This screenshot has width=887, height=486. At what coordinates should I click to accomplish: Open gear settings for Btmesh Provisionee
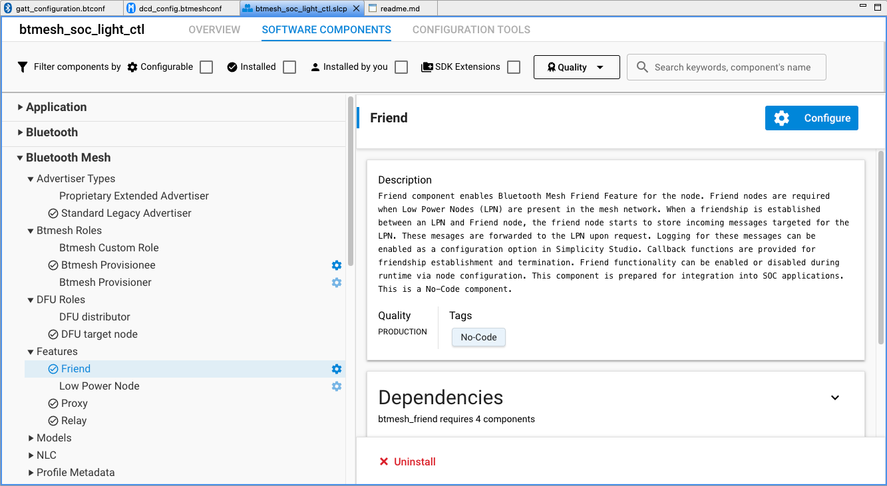[x=336, y=265]
